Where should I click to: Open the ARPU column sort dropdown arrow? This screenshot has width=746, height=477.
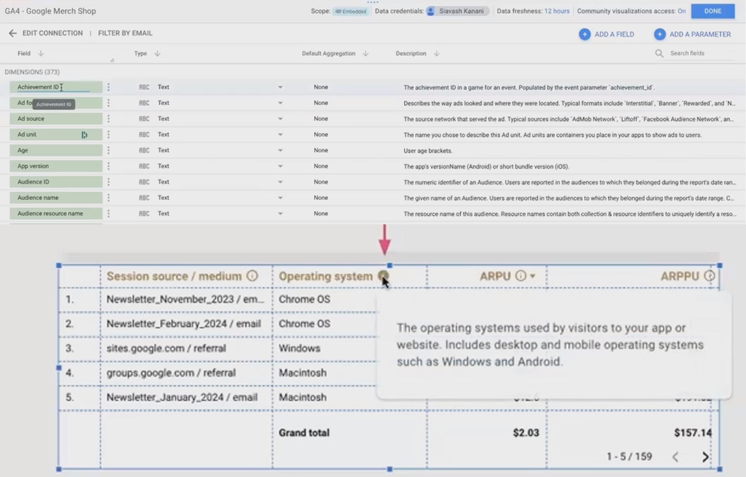(533, 276)
